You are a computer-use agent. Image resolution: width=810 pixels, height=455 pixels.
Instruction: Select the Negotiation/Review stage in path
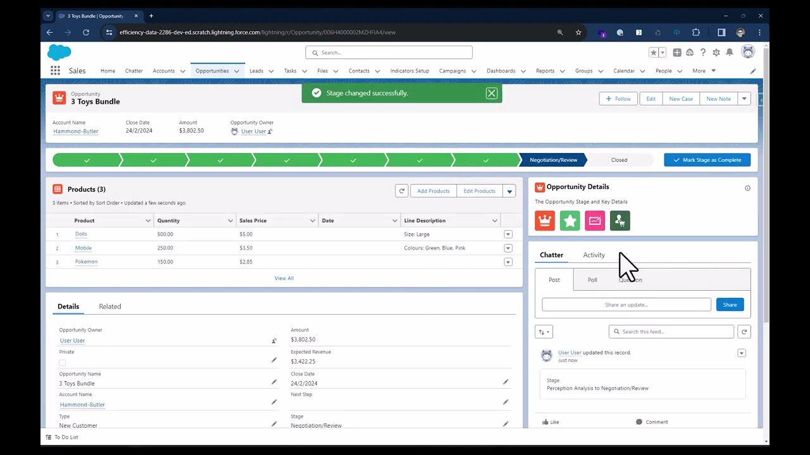[x=553, y=160]
